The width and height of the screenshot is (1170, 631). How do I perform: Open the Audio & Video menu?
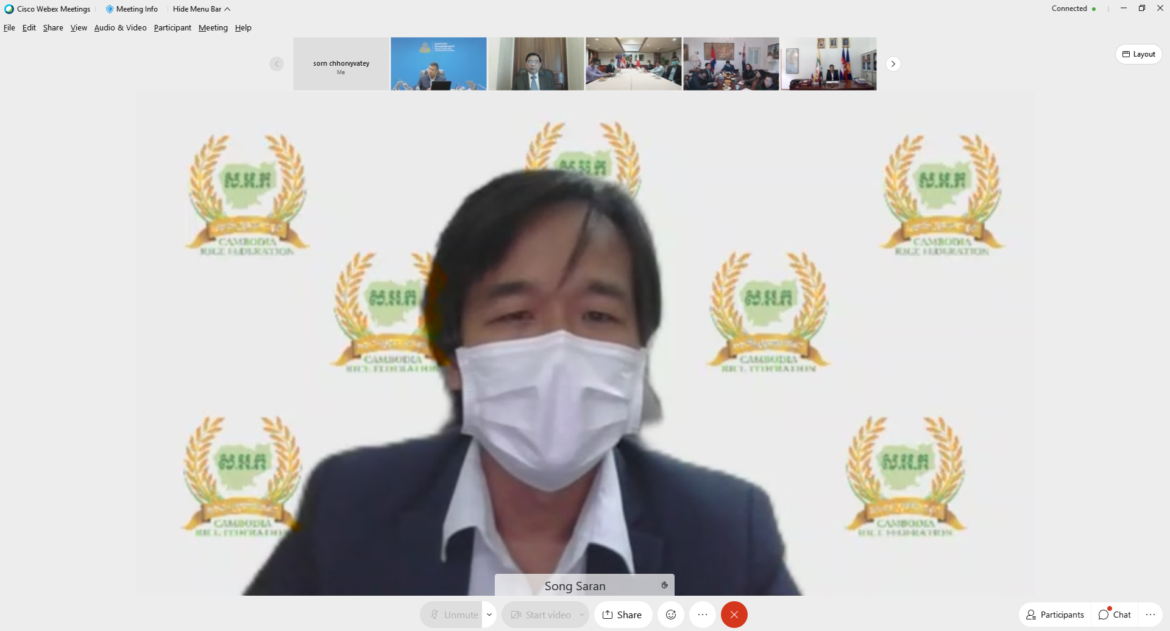[x=120, y=28]
